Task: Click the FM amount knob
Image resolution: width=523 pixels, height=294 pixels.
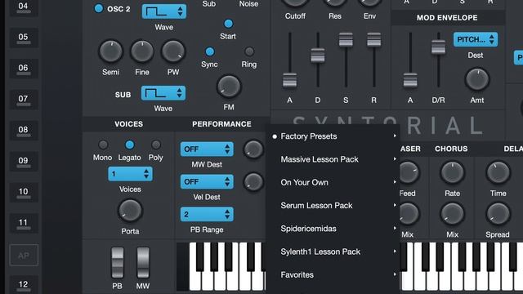Action: (x=229, y=87)
